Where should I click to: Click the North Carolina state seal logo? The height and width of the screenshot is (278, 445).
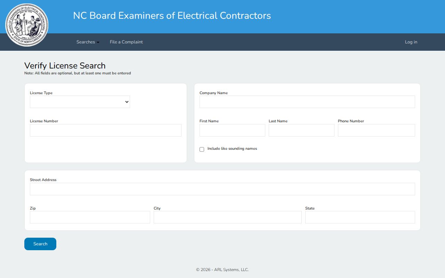[x=27, y=25]
